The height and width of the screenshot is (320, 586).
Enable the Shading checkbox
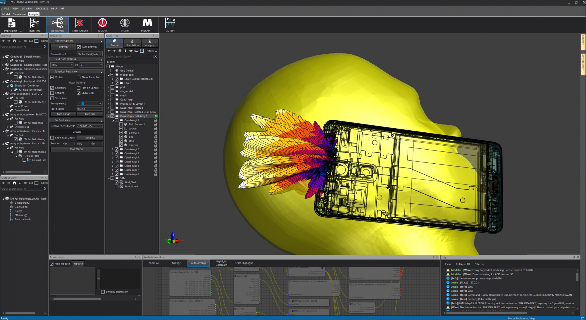click(x=52, y=93)
